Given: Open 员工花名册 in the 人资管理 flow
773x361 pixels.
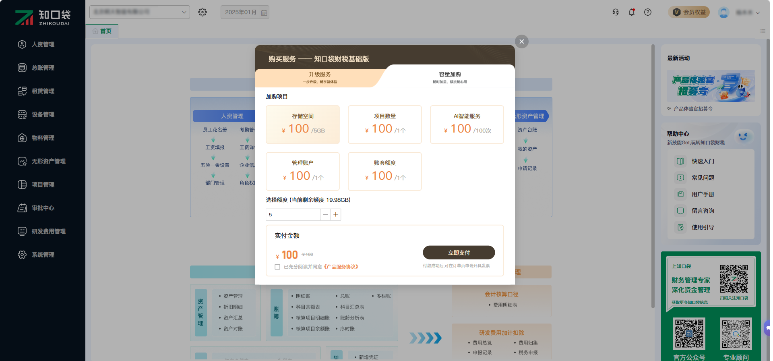Looking at the screenshot, I should (x=215, y=130).
